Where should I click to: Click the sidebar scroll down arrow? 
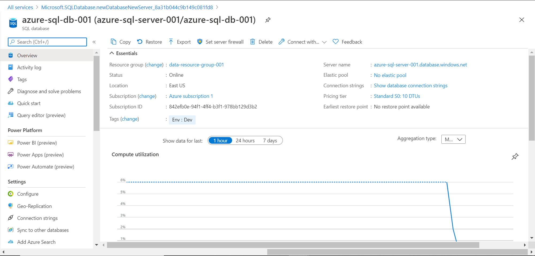(97, 245)
